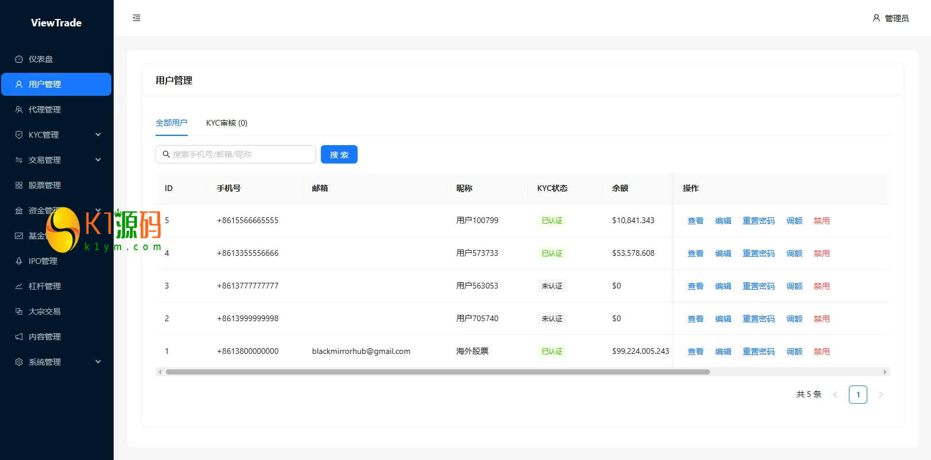Click the 系统管理 gear icon
The image size is (931, 460).
coord(19,362)
